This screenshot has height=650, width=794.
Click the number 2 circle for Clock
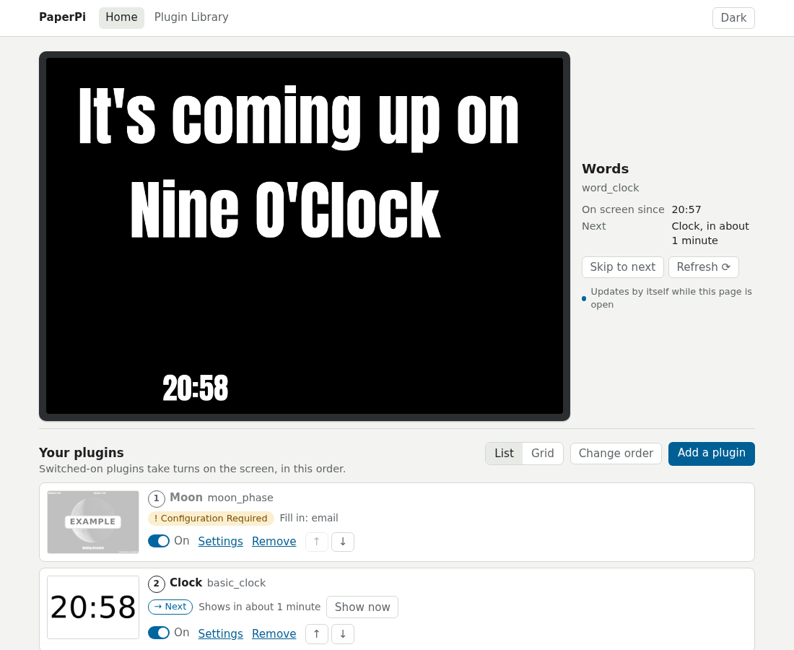(157, 584)
